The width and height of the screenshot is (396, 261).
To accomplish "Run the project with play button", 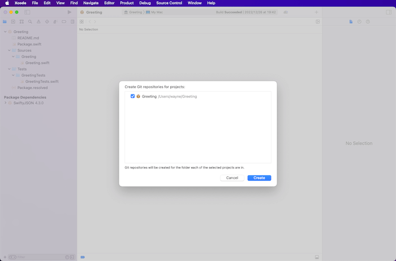I will [x=70, y=12].
